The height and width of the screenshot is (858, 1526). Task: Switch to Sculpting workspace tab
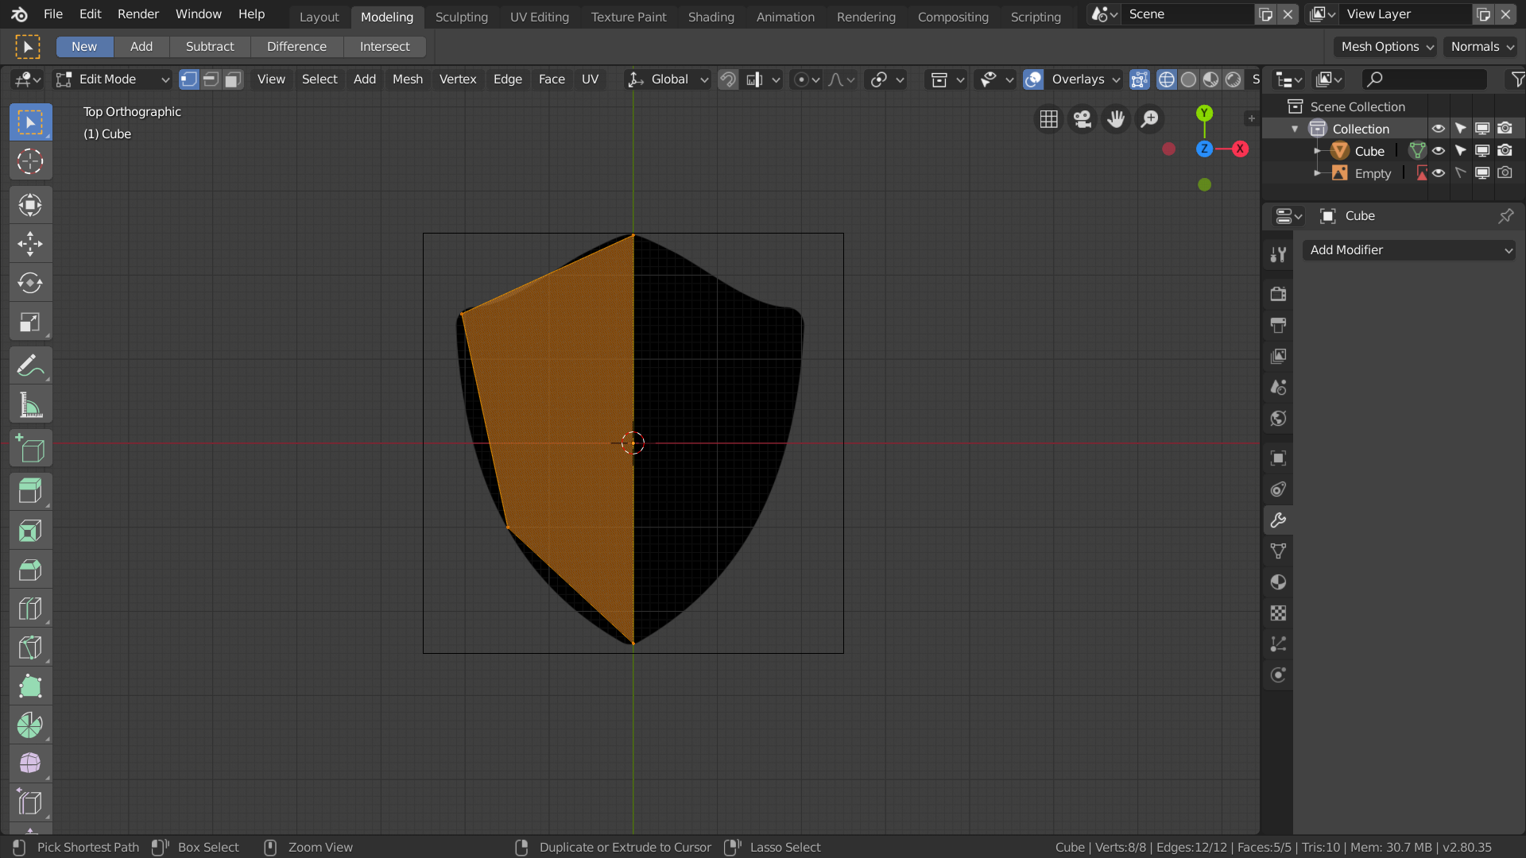coord(462,17)
